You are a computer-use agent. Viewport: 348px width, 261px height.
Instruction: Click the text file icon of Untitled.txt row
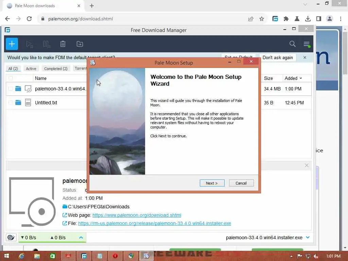coord(28,103)
